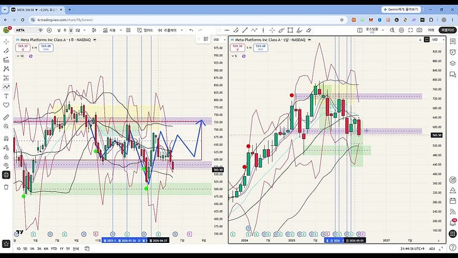458x258 pixels.
Task: Select the horizontal line favorite tool
Action: pos(227,30)
